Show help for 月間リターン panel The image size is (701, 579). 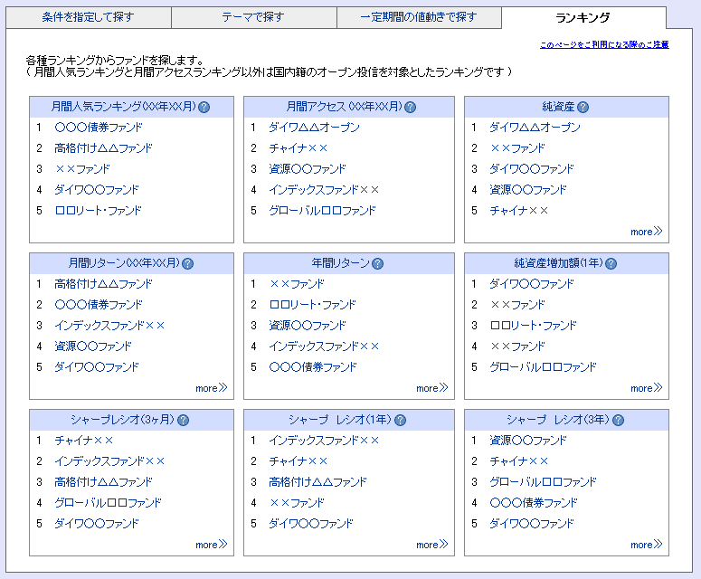[188, 264]
